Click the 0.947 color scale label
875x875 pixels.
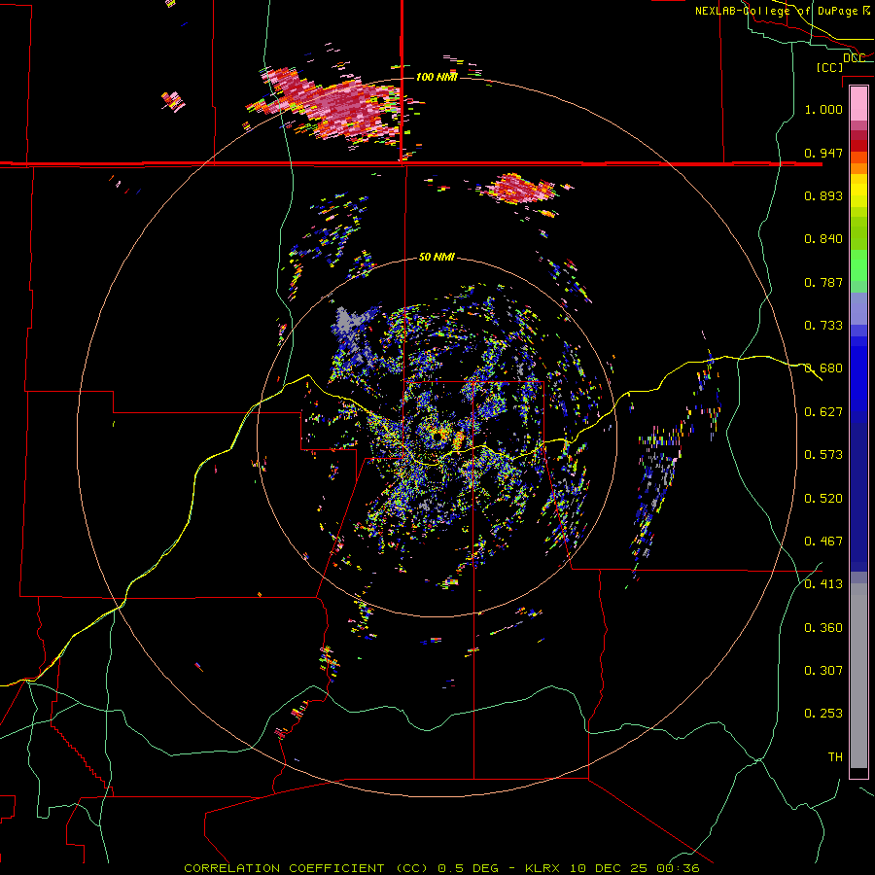coord(823,153)
